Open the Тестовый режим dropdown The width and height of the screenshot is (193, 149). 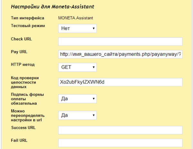coord(78,29)
